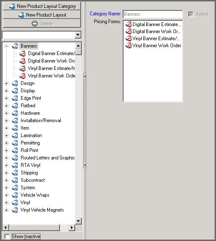Viewport: 216px width, 241px height.
Task: Click the Permitting category icon
Action: coord(15,143)
